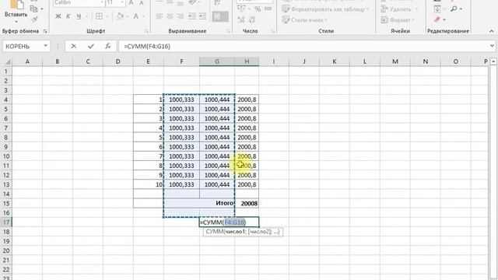The width and height of the screenshot is (498, 280).
Task: Click the vertical scrollbar up arrow
Action: pyautogui.click(x=493, y=61)
